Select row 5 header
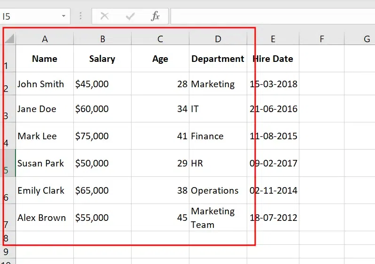The height and width of the screenshot is (264, 375). pyautogui.click(x=7, y=163)
